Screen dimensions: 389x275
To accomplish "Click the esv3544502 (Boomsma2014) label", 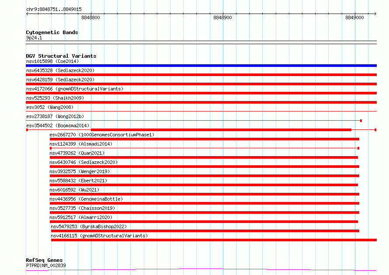I will pyautogui.click(x=58, y=125).
